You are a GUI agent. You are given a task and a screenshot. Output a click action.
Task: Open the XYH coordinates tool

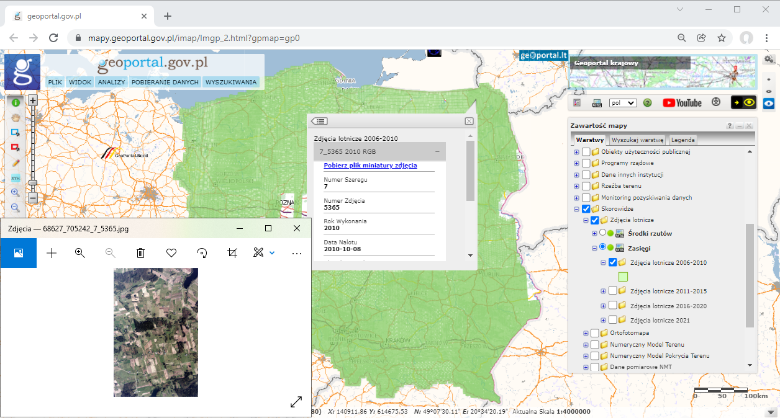tap(16, 178)
